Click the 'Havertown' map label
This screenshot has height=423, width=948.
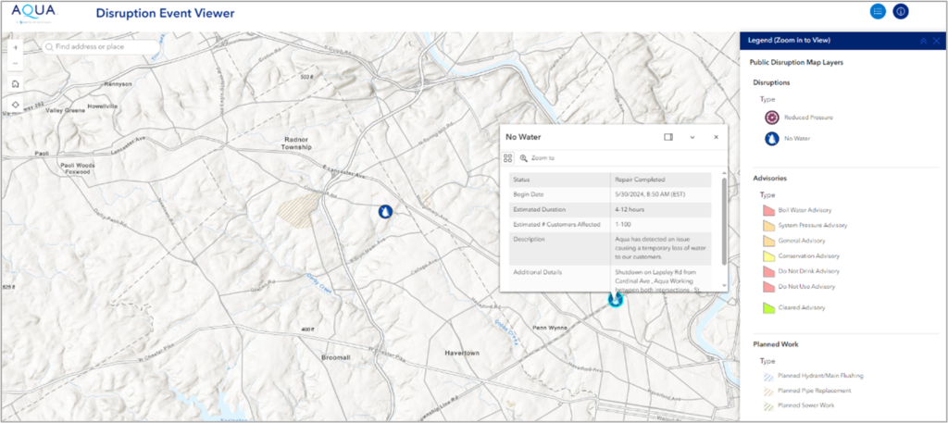(461, 353)
